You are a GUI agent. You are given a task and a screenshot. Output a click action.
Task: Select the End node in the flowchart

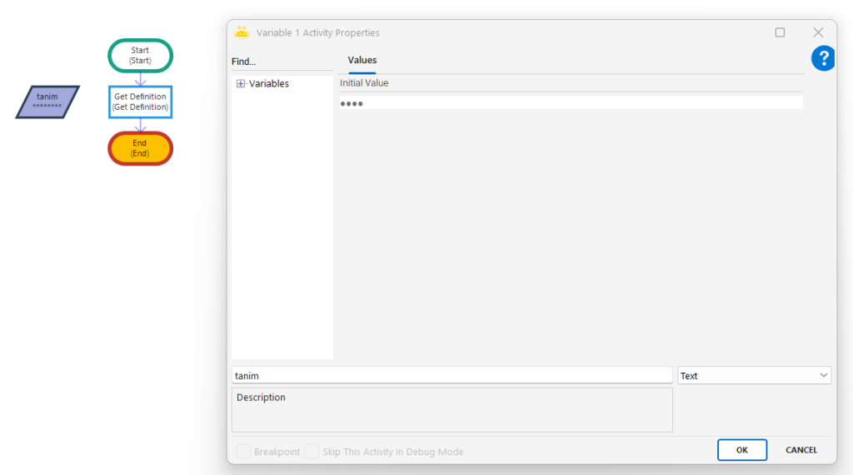click(140, 148)
